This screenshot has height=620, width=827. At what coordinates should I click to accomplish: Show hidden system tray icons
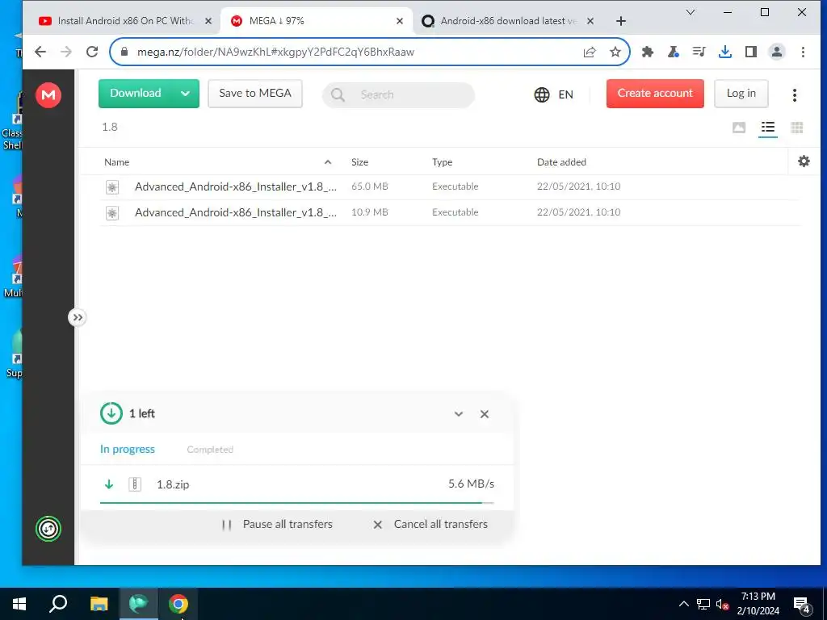tap(683, 604)
